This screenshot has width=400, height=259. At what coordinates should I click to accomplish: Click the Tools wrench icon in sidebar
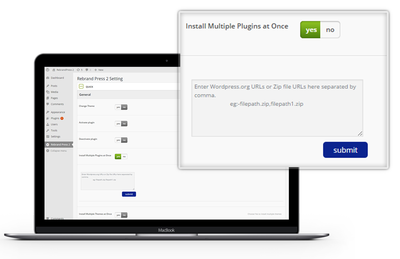tap(48, 130)
